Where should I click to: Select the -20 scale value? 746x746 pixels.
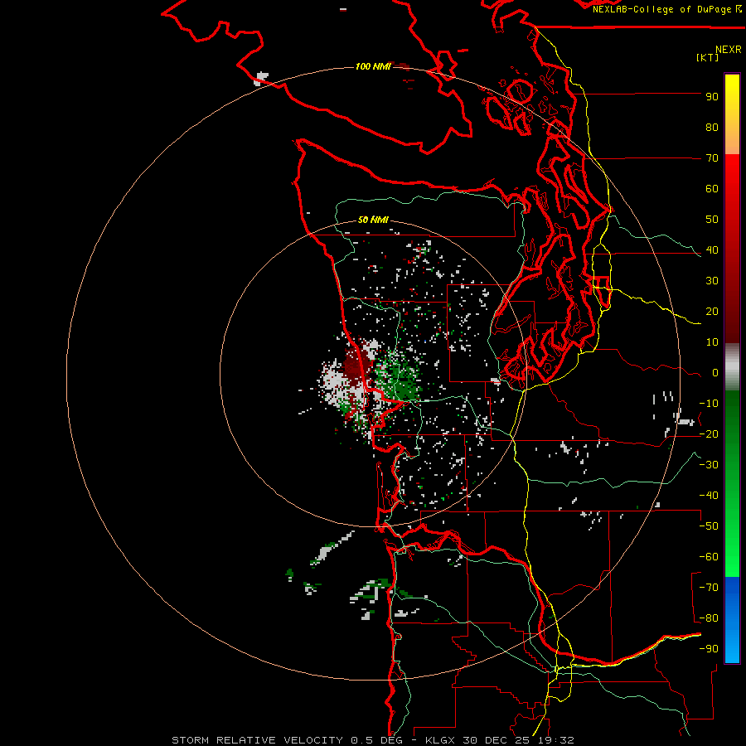pos(709,434)
